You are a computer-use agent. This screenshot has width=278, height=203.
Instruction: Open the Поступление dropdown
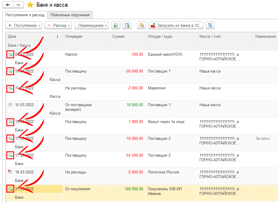(x=24, y=26)
